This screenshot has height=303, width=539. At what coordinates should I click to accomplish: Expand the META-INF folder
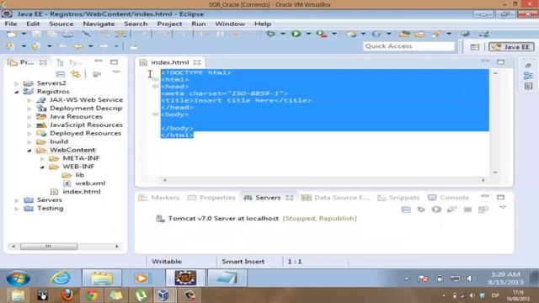(42, 159)
